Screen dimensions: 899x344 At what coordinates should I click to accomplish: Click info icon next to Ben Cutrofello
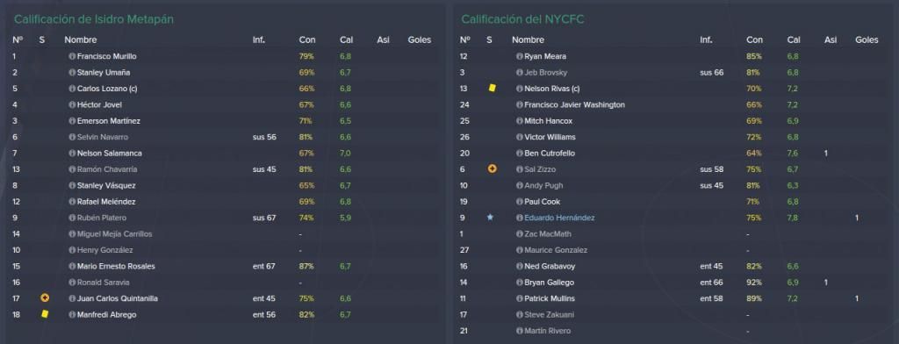520,154
